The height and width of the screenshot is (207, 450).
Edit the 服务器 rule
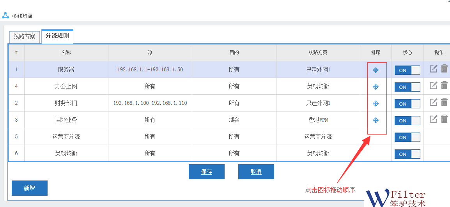(433, 69)
